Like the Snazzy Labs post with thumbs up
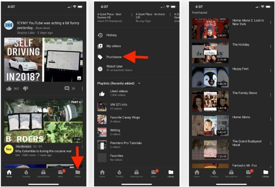This screenshot has width=275, height=187. click(9, 89)
